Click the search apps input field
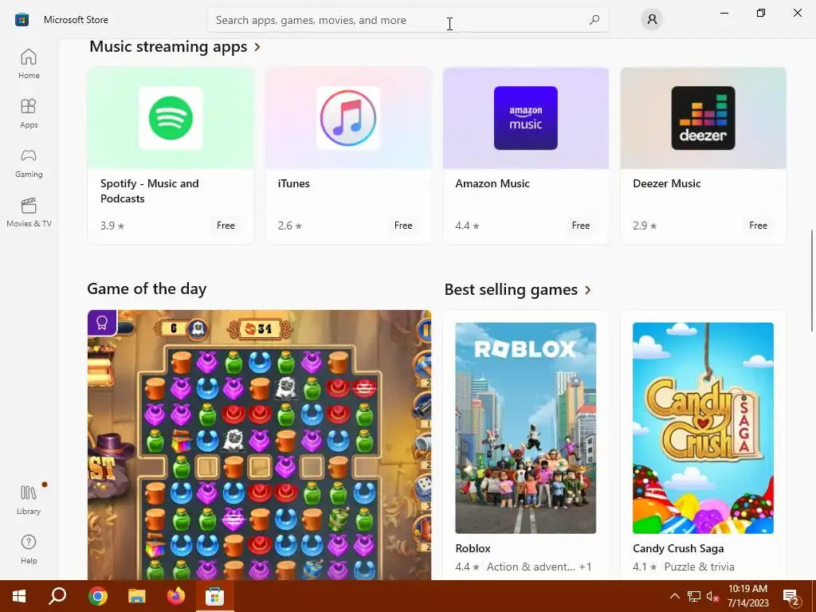Screen dimensions: 816x612 click(x=407, y=20)
